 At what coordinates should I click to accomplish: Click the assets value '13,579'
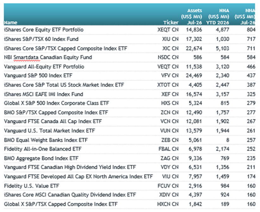(x=194, y=131)
